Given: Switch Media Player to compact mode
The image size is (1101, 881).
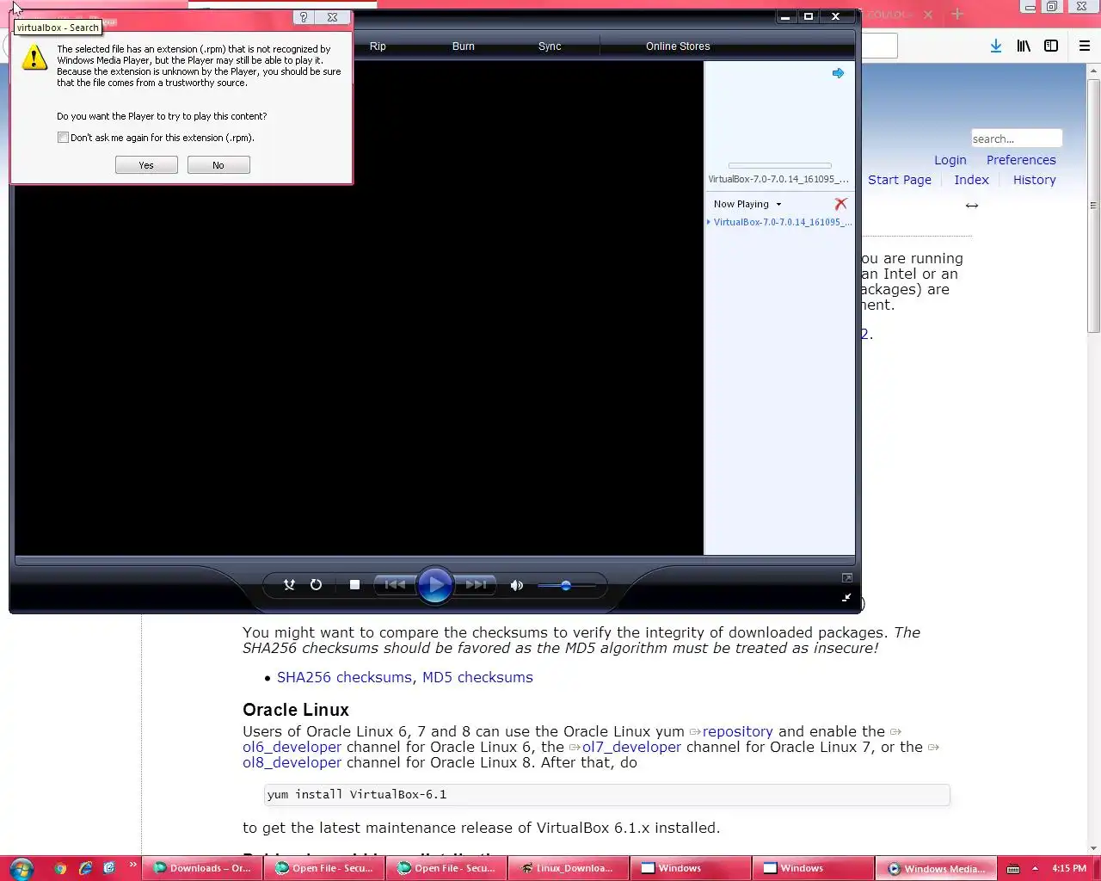Looking at the screenshot, I should click(846, 597).
